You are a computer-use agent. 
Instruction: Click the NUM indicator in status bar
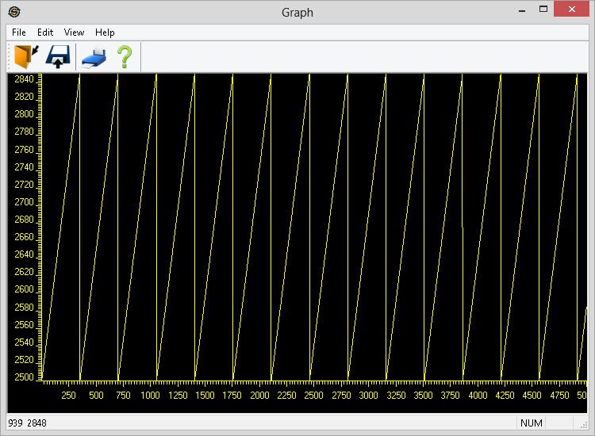pos(532,423)
